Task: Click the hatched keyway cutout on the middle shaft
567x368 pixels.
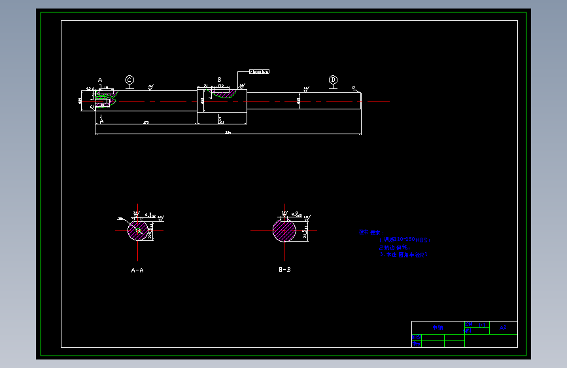Action: point(224,94)
